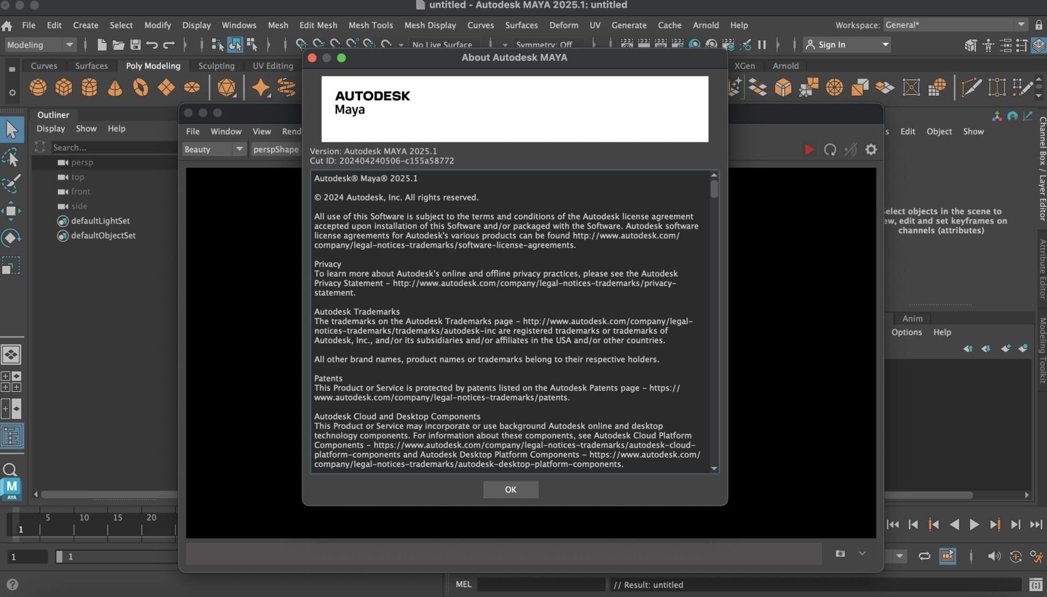Create a polygon cone from the shelf
Screen dimensions: 1047x597
click(115, 87)
